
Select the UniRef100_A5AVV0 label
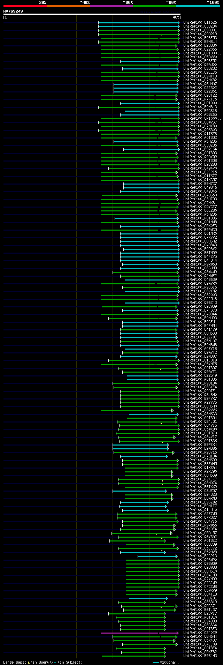click(x=200, y=57)
